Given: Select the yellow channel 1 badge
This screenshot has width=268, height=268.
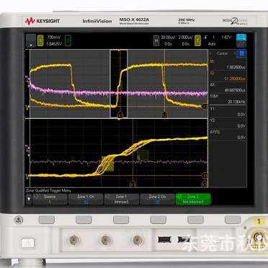Looking at the screenshot, I should click(x=40, y=40).
